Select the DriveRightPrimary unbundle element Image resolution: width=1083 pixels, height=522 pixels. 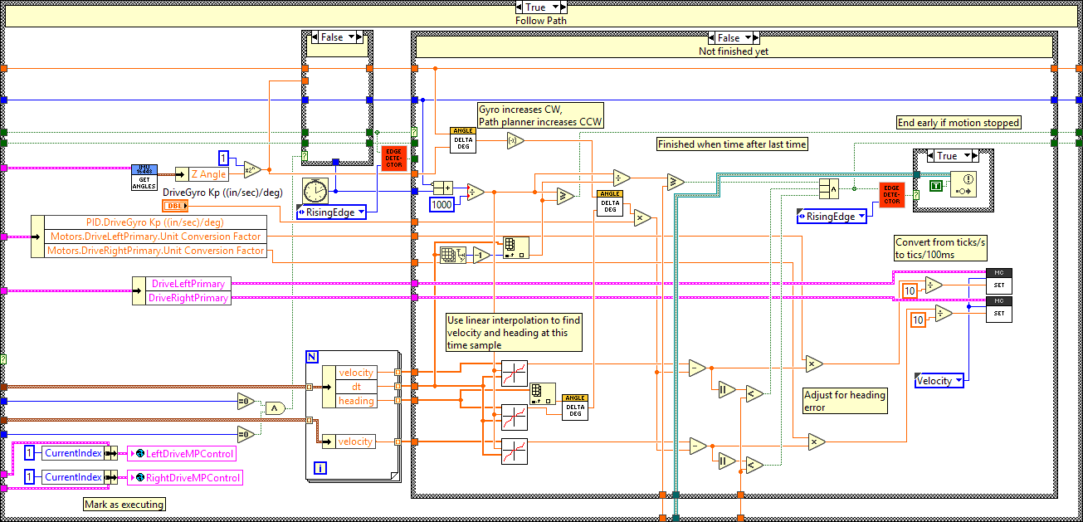click(188, 298)
